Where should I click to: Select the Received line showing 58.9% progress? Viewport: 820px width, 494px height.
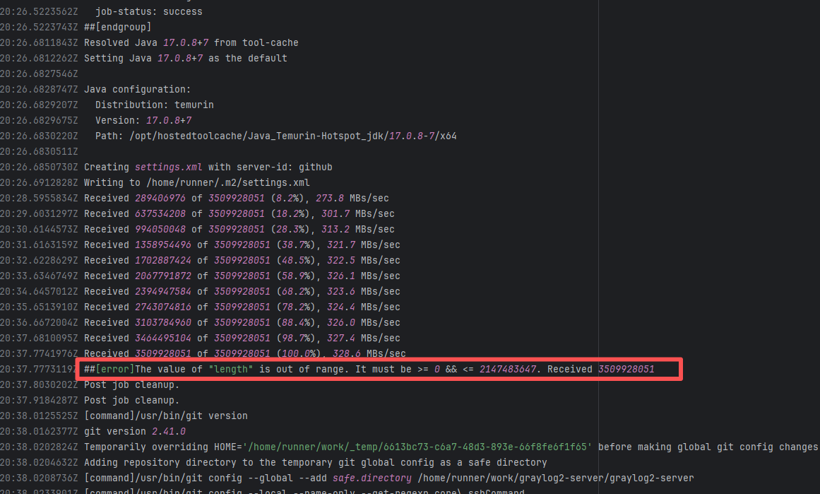242,276
